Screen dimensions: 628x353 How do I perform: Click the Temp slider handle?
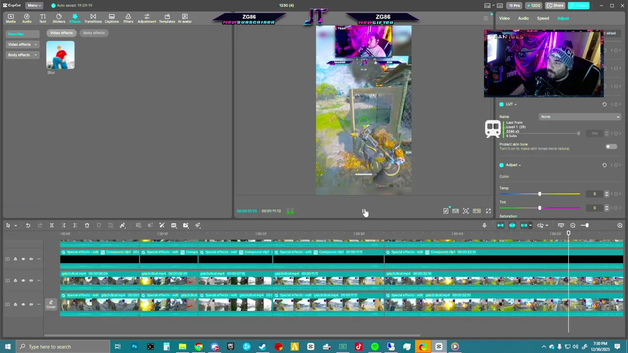[x=540, y=194]
